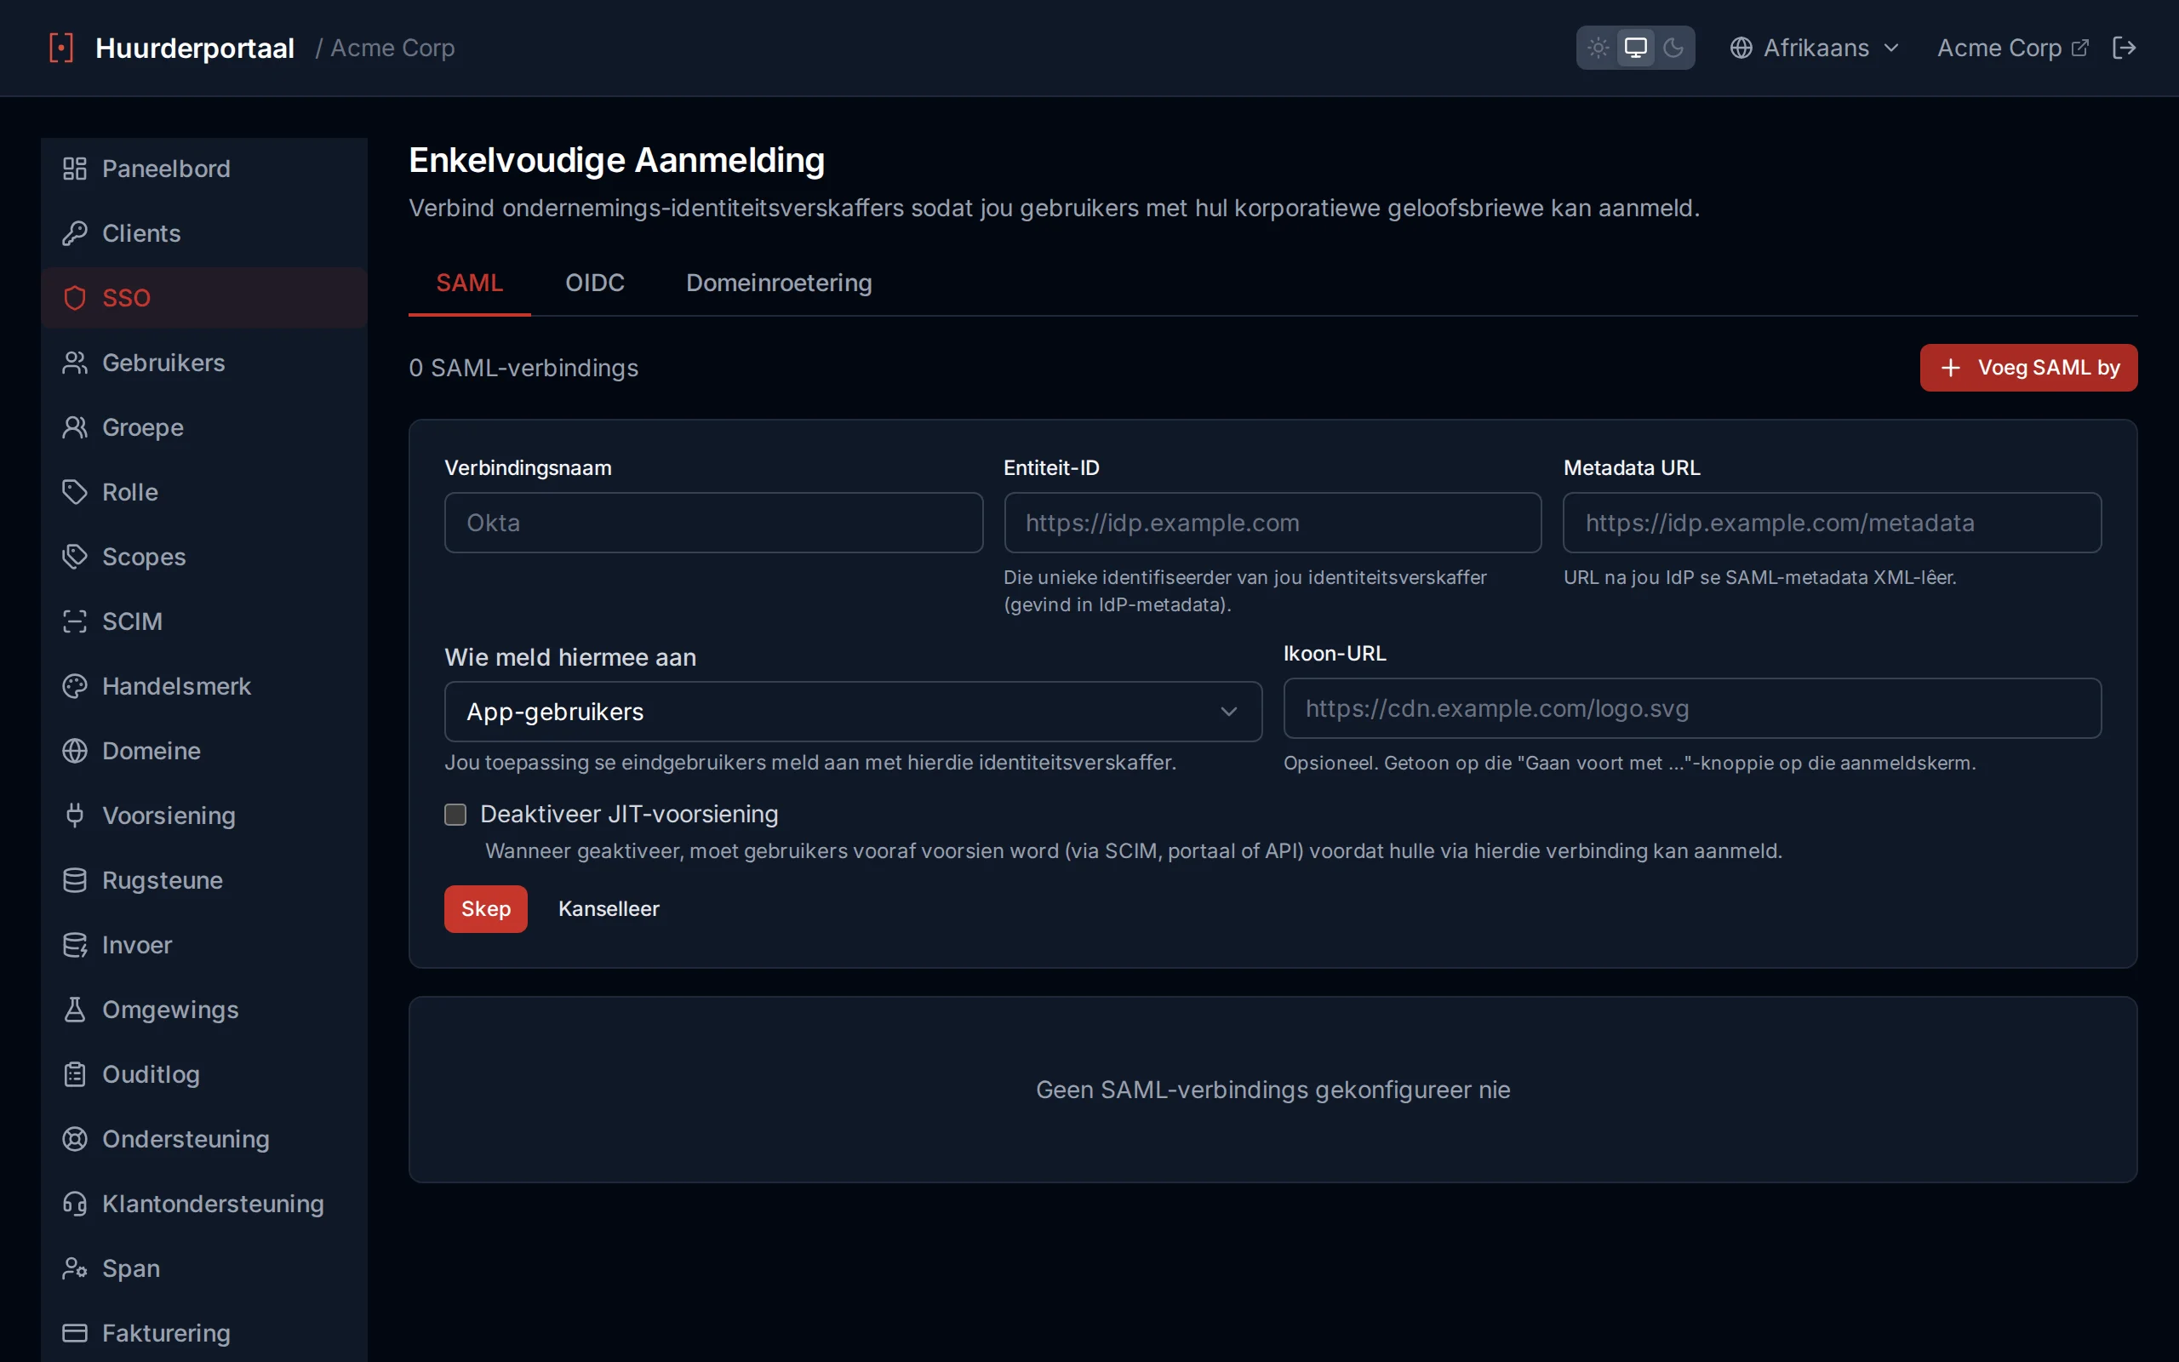
Task: Click the Handelsmerk palette icon
Action: pyautogui.click(x=75, y=686)
